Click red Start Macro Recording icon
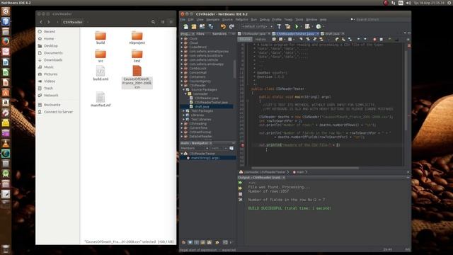The height and width of the screenshot is (255, 453). click(x=374, y=39)
